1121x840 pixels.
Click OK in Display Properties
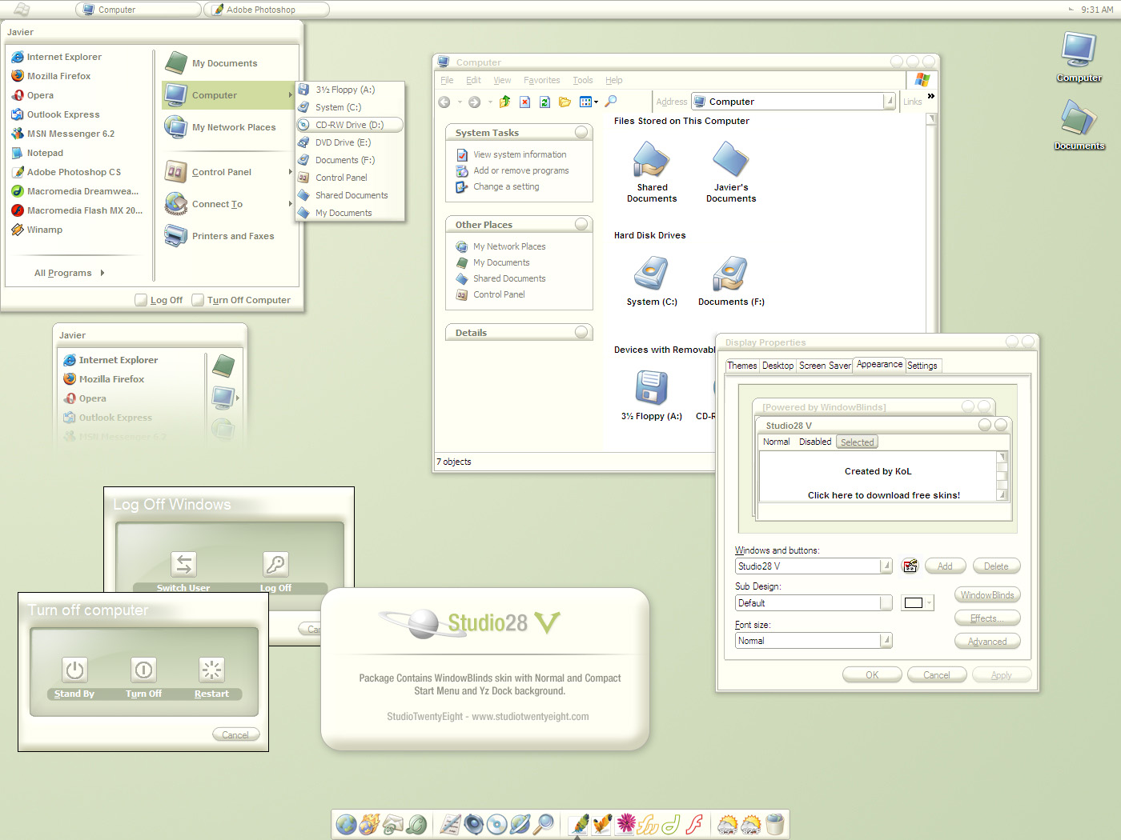[x=872, y=675]
